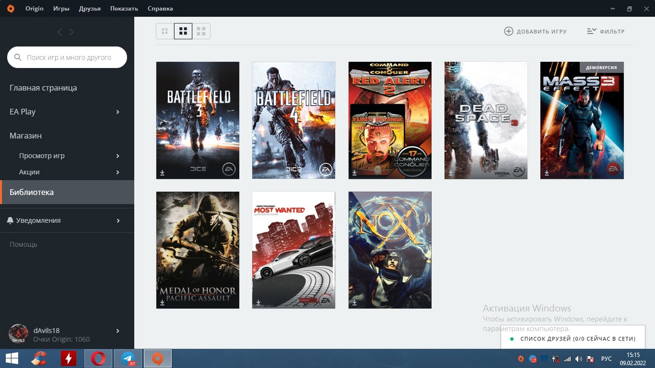This screenshot has height=368, width=655.
Task: Select the small grid view icon
Action: (x=164, y=31)
